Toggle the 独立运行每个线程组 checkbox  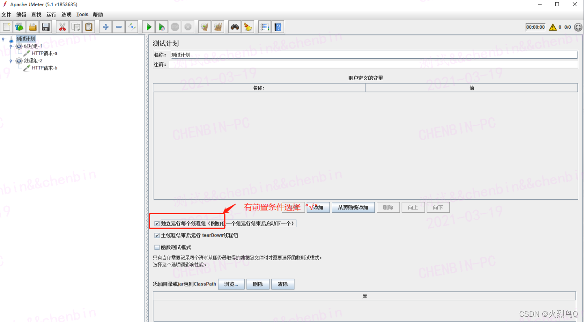click(157, 224)
